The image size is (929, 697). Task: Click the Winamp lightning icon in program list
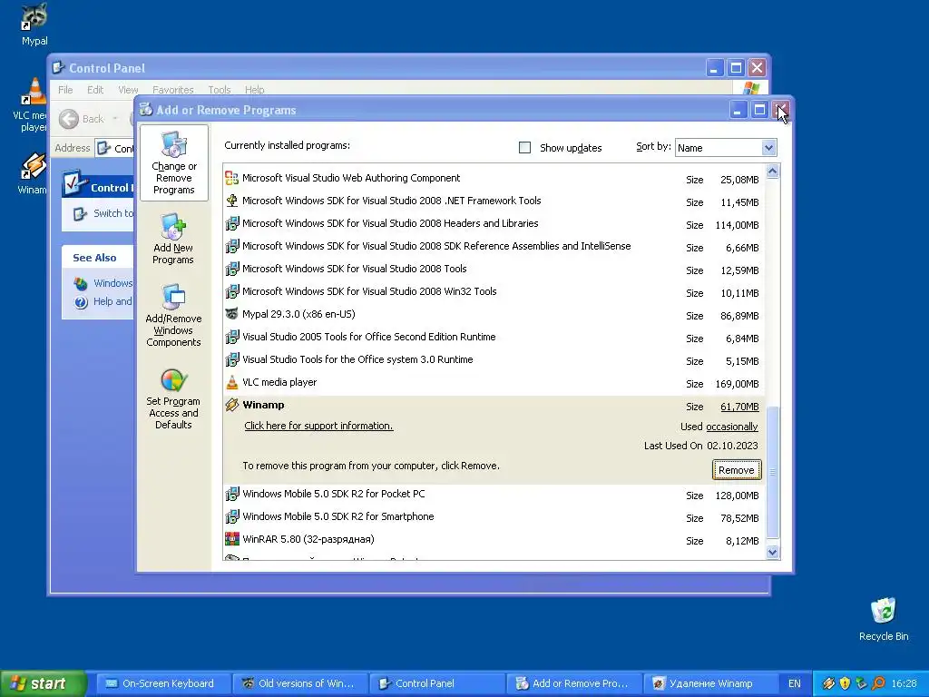pyautogui.click(x=231, y=405)
